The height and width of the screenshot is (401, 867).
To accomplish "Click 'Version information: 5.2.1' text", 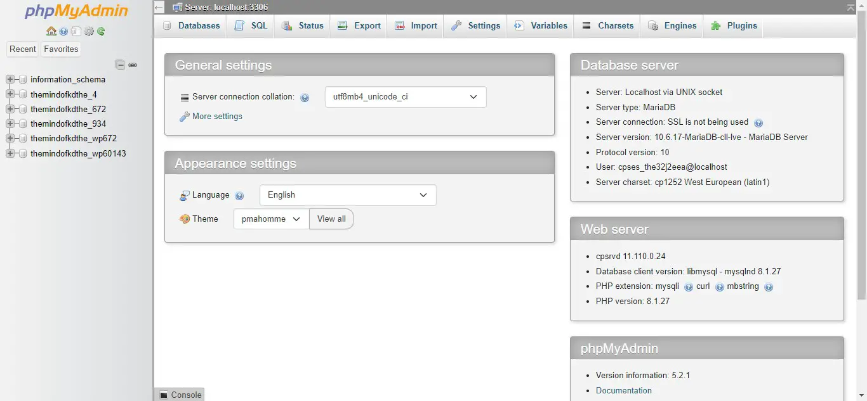I will (x=643, y=376).
